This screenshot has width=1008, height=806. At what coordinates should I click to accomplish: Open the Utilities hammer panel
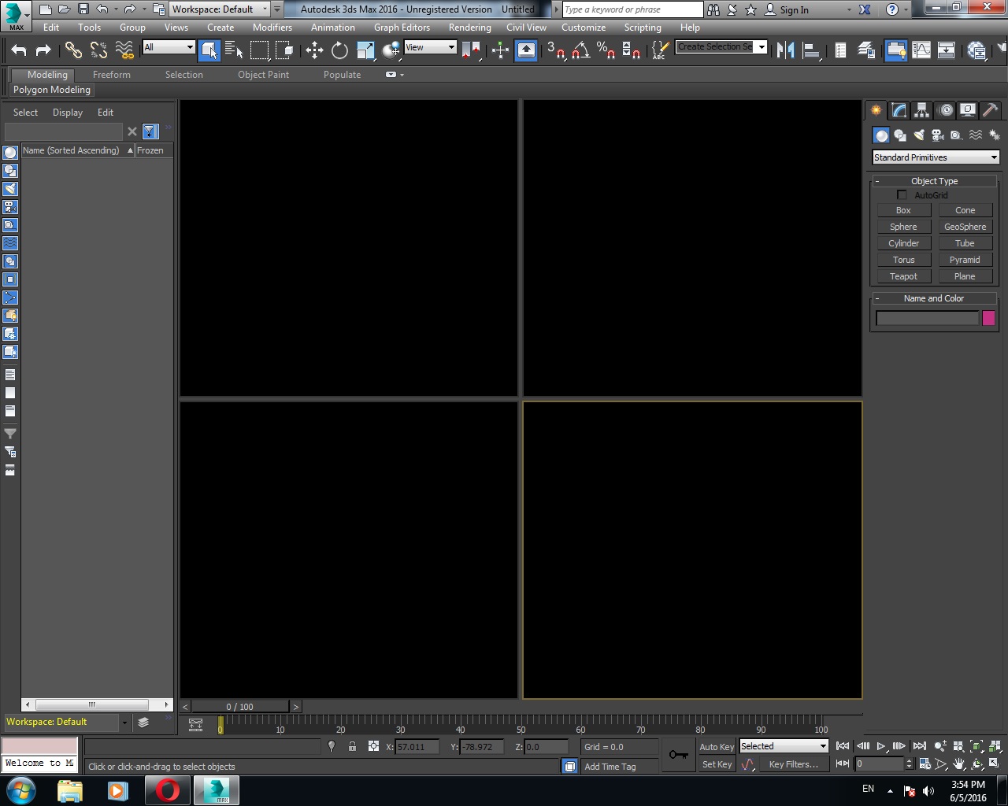(x=990, y=110)
